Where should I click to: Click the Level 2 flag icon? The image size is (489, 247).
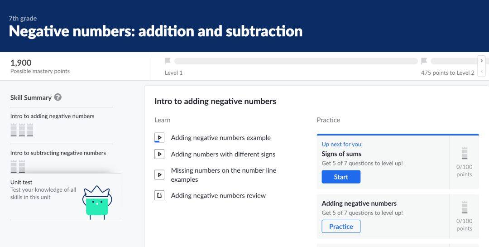(424, 61)
